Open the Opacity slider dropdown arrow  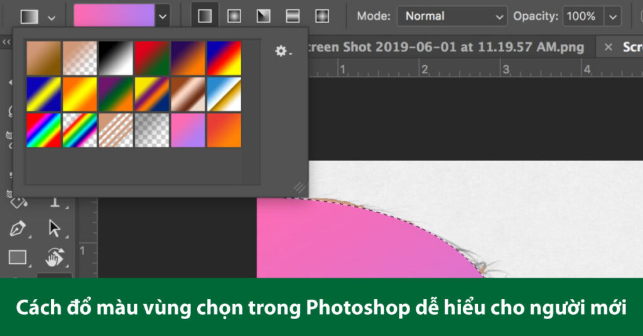point(613,16)
